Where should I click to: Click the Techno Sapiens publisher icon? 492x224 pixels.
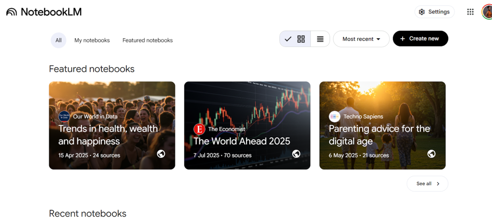(334, 116)
